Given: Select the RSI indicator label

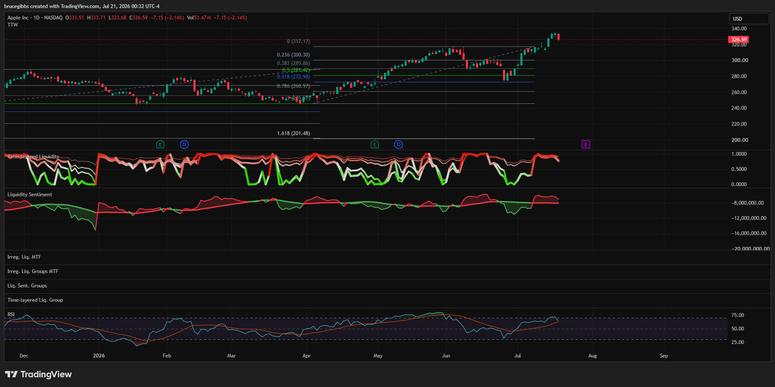Looking at the screenshot, I should click(x=11, y=314).
